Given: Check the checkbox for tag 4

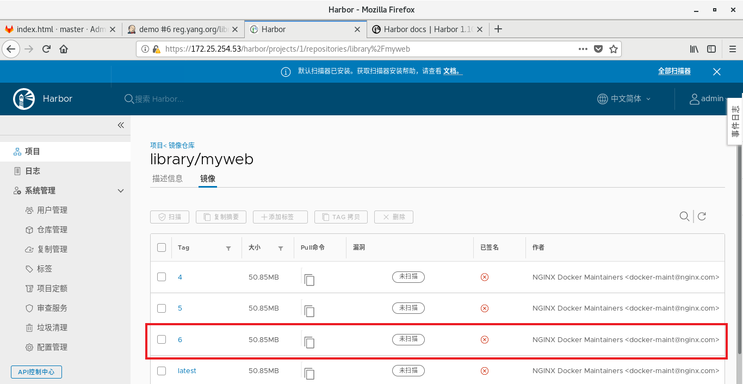Looking at the screenshot, I should 162,277.
